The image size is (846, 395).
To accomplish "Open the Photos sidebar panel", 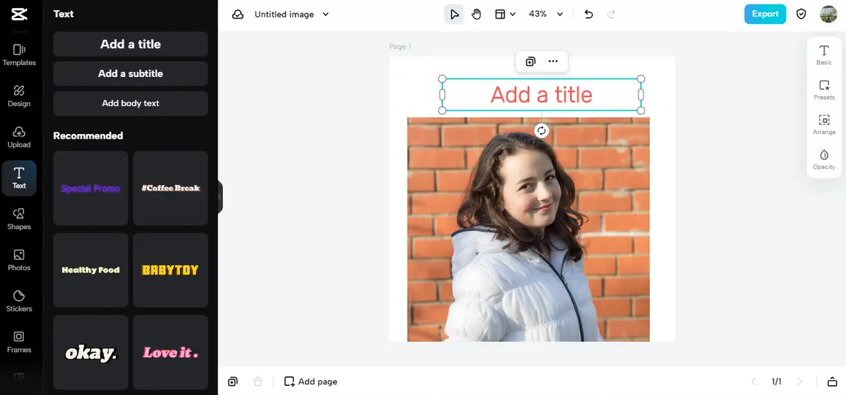I will coord(19,260).
